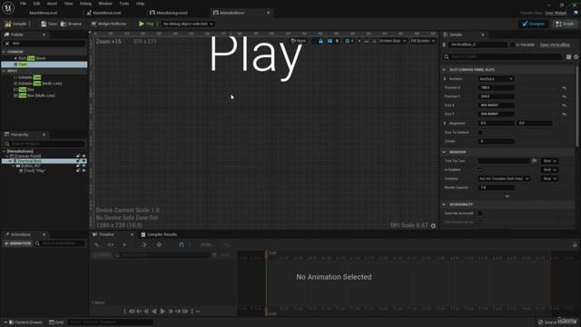
Task: Collapse the Input palette category
Action: (x=4, y=71)
